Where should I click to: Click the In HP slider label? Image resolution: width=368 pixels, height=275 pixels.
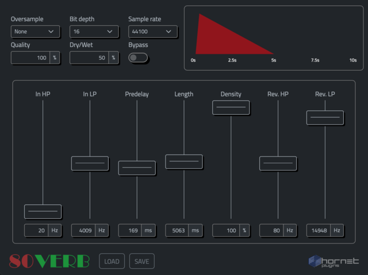click(x=43, y=94)
